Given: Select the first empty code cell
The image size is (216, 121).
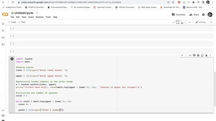Looking at the screenshot, I should tap(111, 28).
